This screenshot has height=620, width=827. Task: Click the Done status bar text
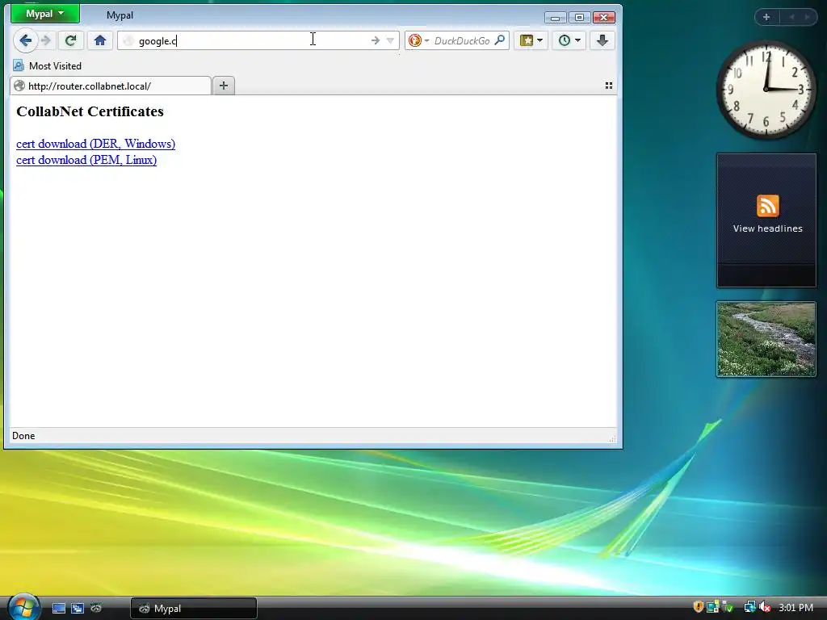(23, 436)
